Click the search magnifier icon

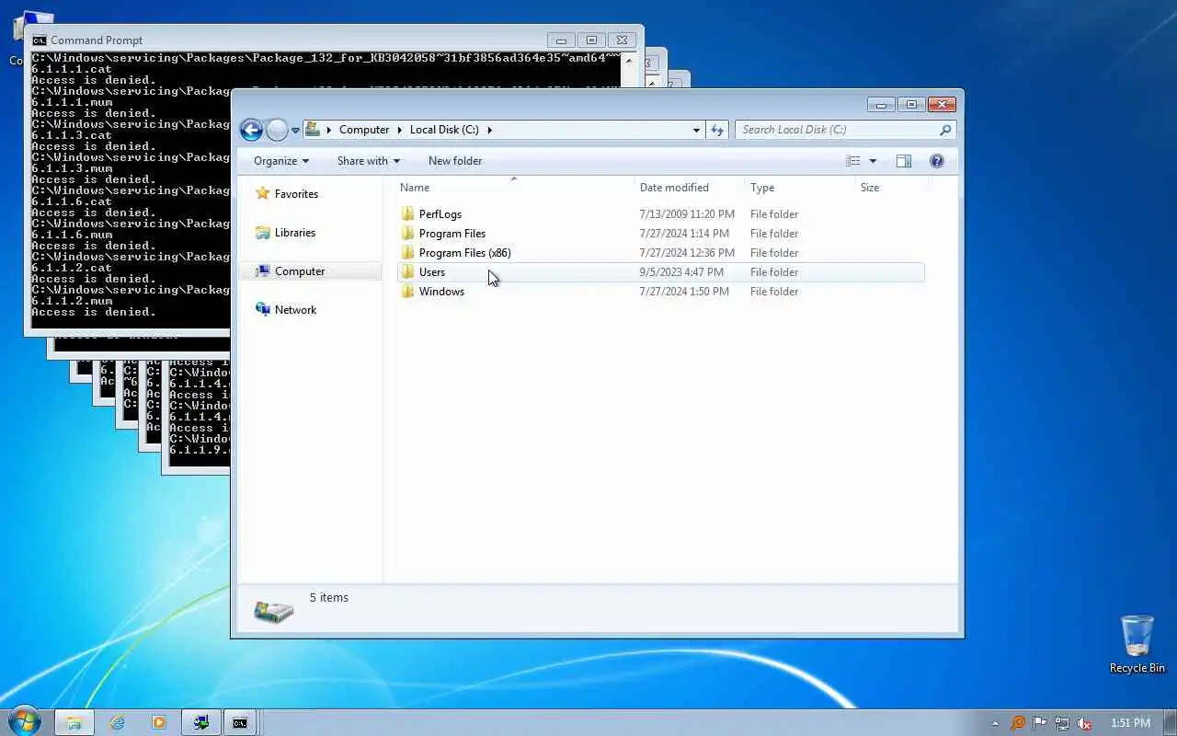(945, 130)
